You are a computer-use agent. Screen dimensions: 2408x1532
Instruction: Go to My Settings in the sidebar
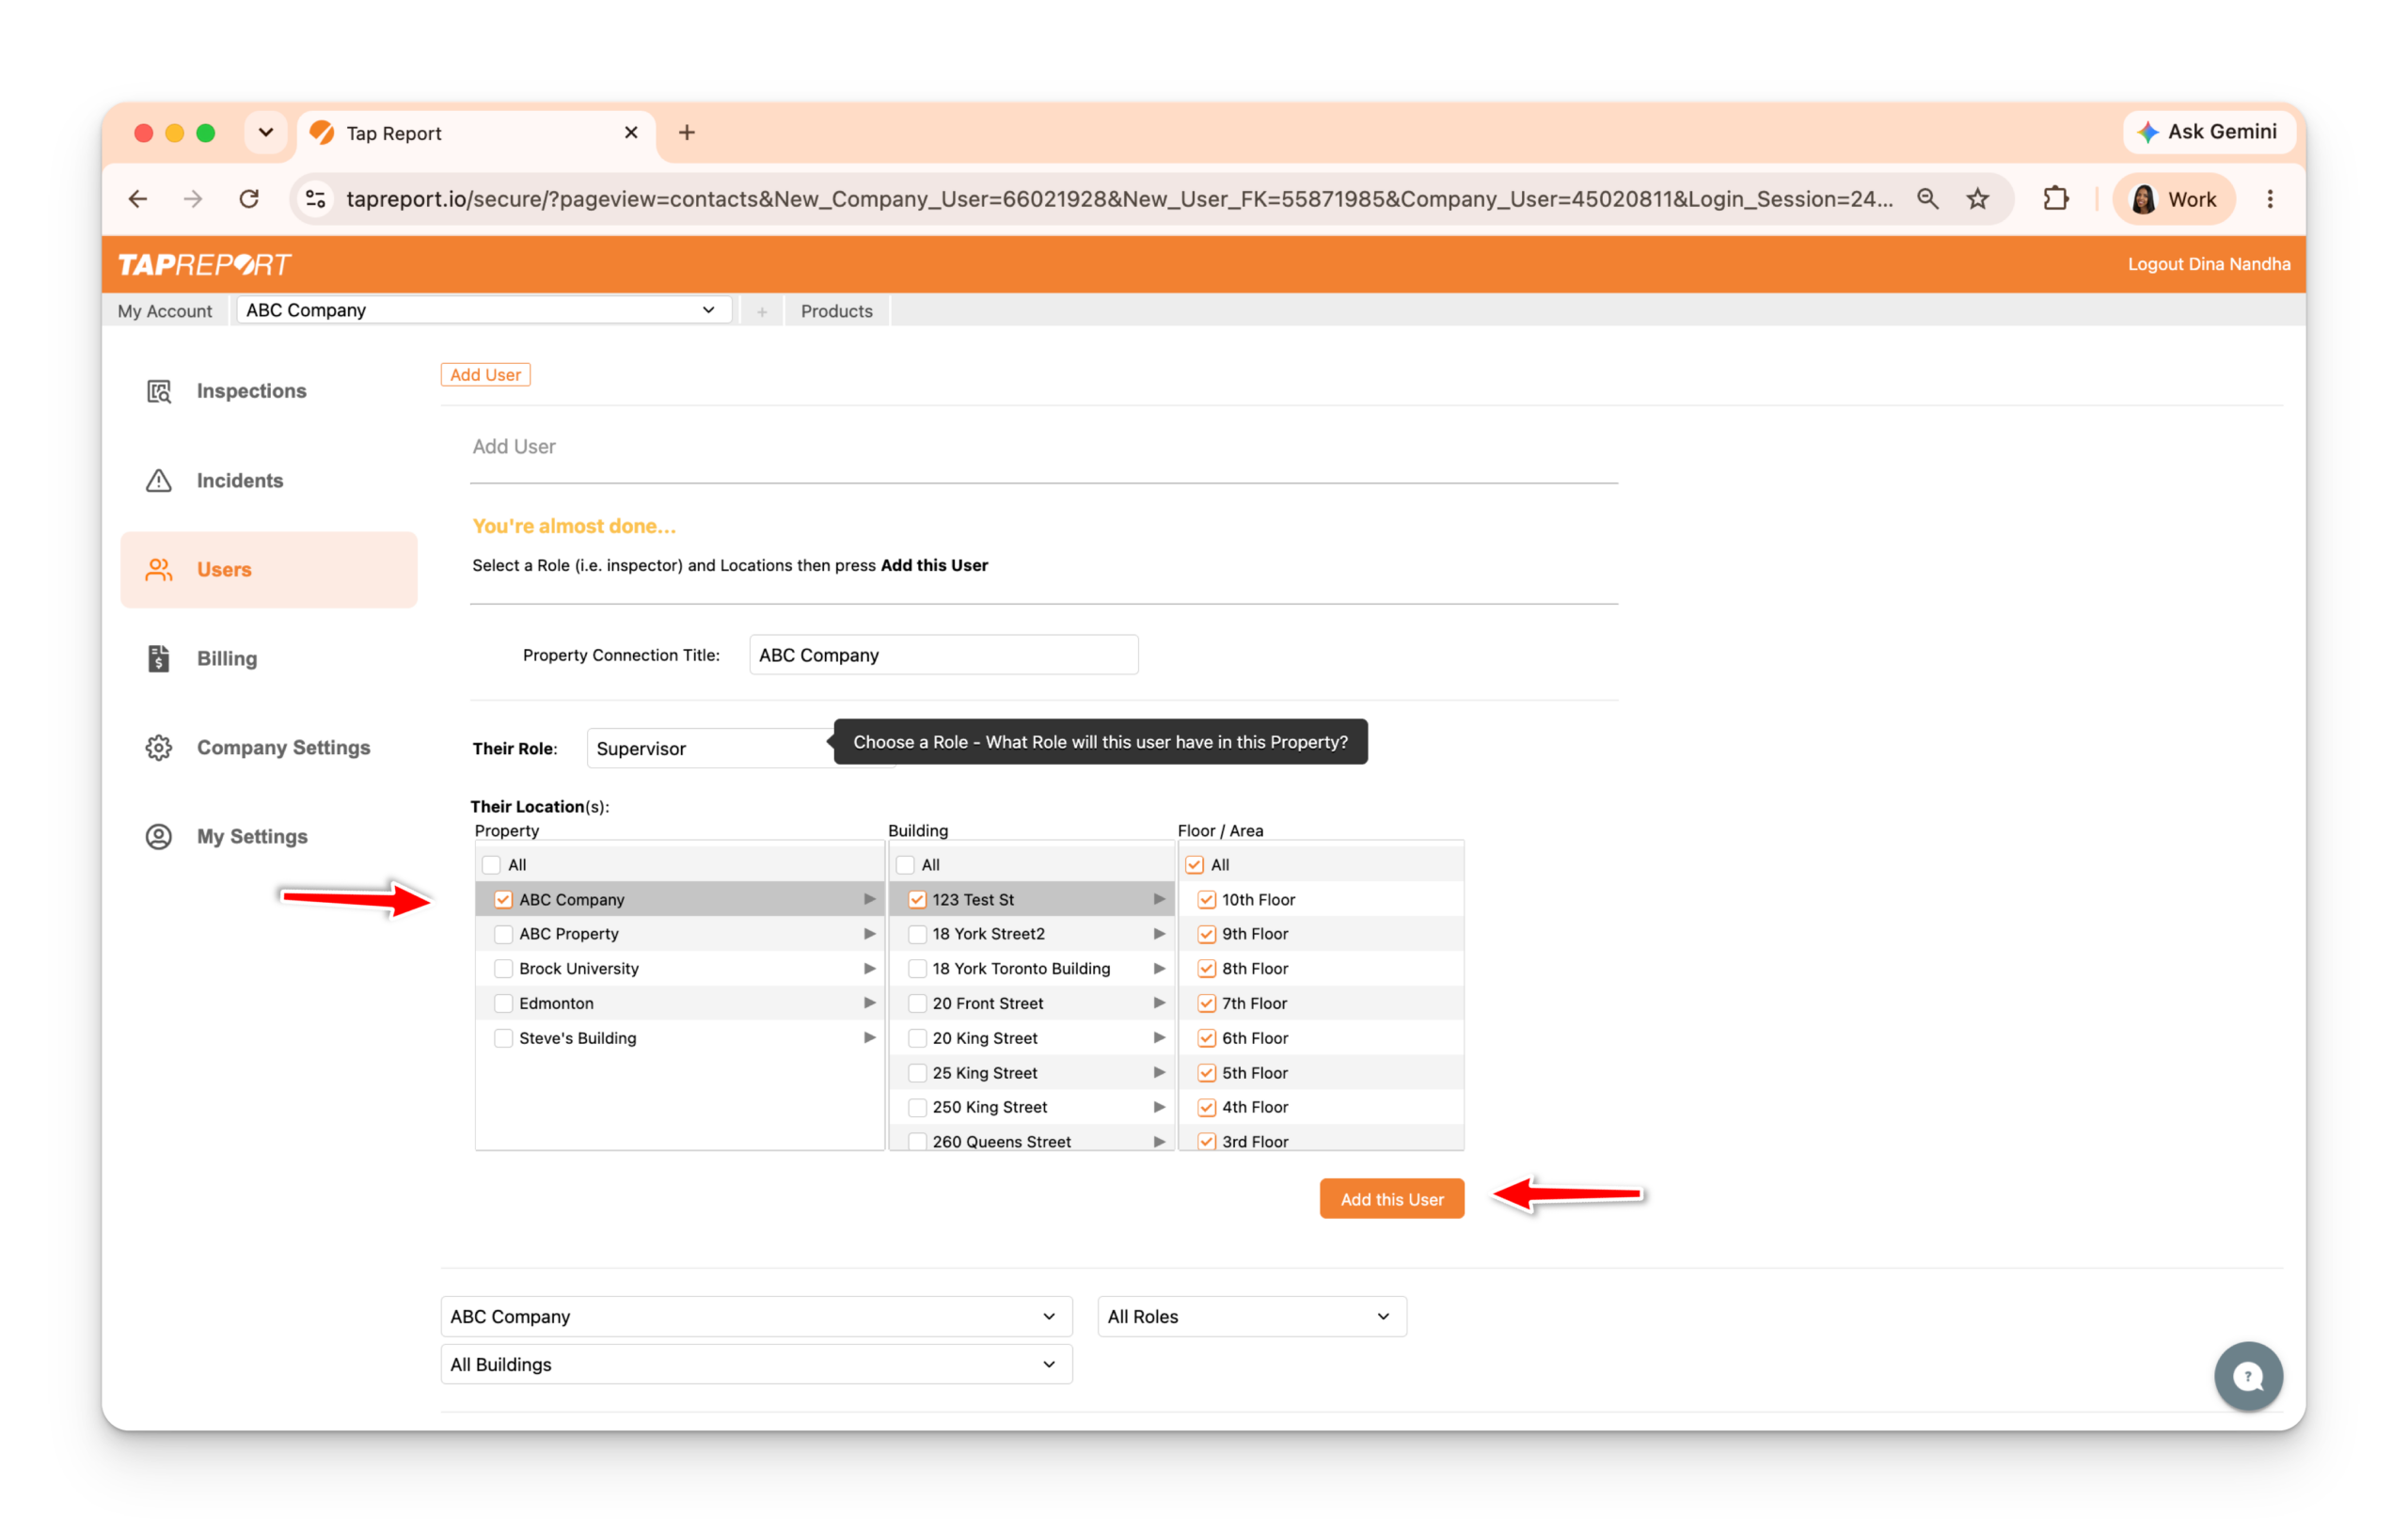252,836
